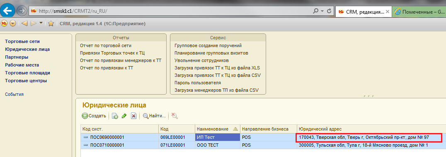
Task: Click the Создать button
Action: click(94, 116)
